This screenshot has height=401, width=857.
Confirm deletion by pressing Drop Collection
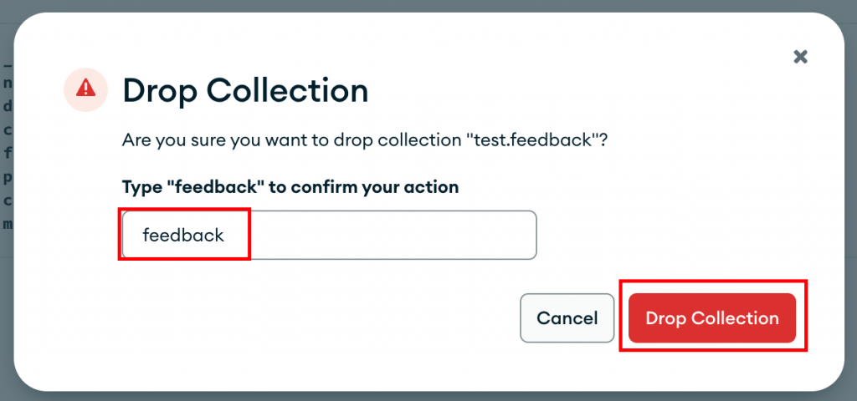tap(711, 318)
